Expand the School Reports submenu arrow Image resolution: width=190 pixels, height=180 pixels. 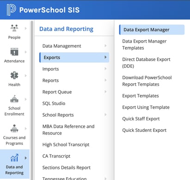(105, 115)
